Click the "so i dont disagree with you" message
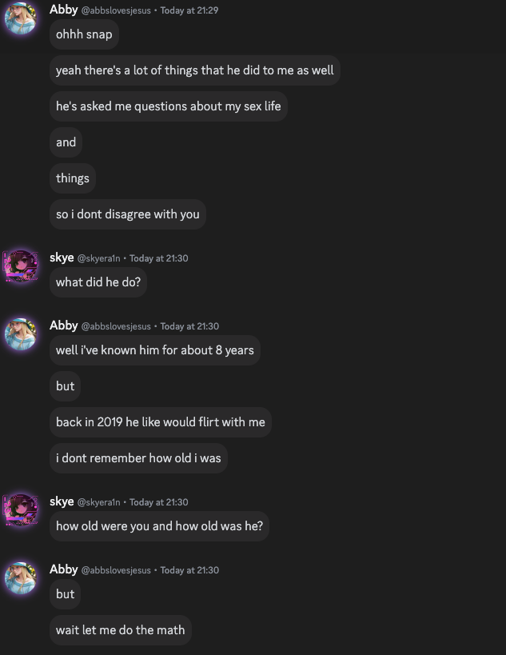Image resolution: width=506 pixels, height=655 pixels. 127,214
